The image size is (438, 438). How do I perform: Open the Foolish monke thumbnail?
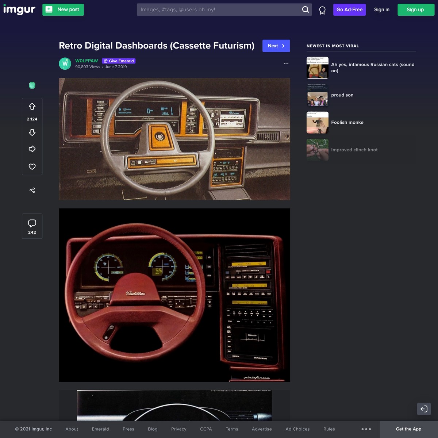(x=317, y=122)
